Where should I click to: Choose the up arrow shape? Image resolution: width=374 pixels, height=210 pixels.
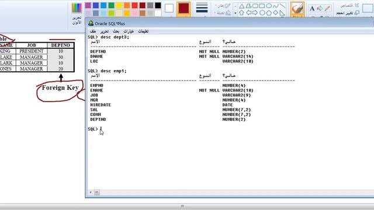point(241,13)
